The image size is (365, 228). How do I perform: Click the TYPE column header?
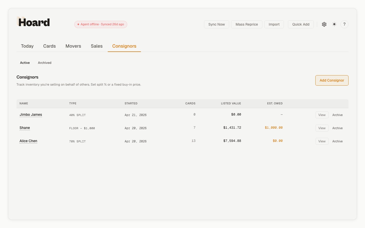73,103
